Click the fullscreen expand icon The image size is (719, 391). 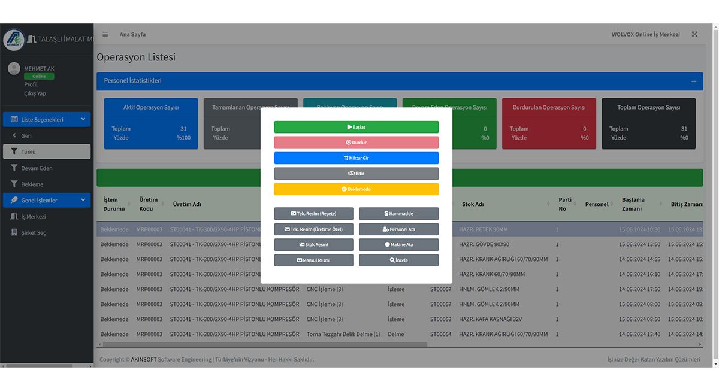click(694, 34)
